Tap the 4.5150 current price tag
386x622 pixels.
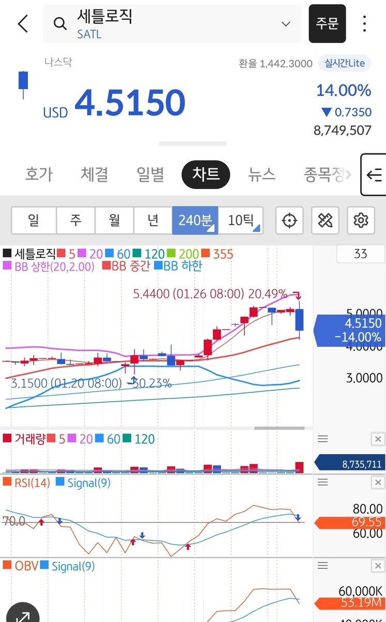[349, 330]
